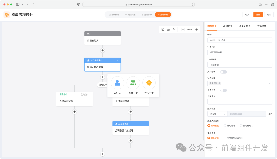Click the 任务名称 input showing 部门领导审批
This screenshot has height=159, width=277.
click(x=240, y=52)
